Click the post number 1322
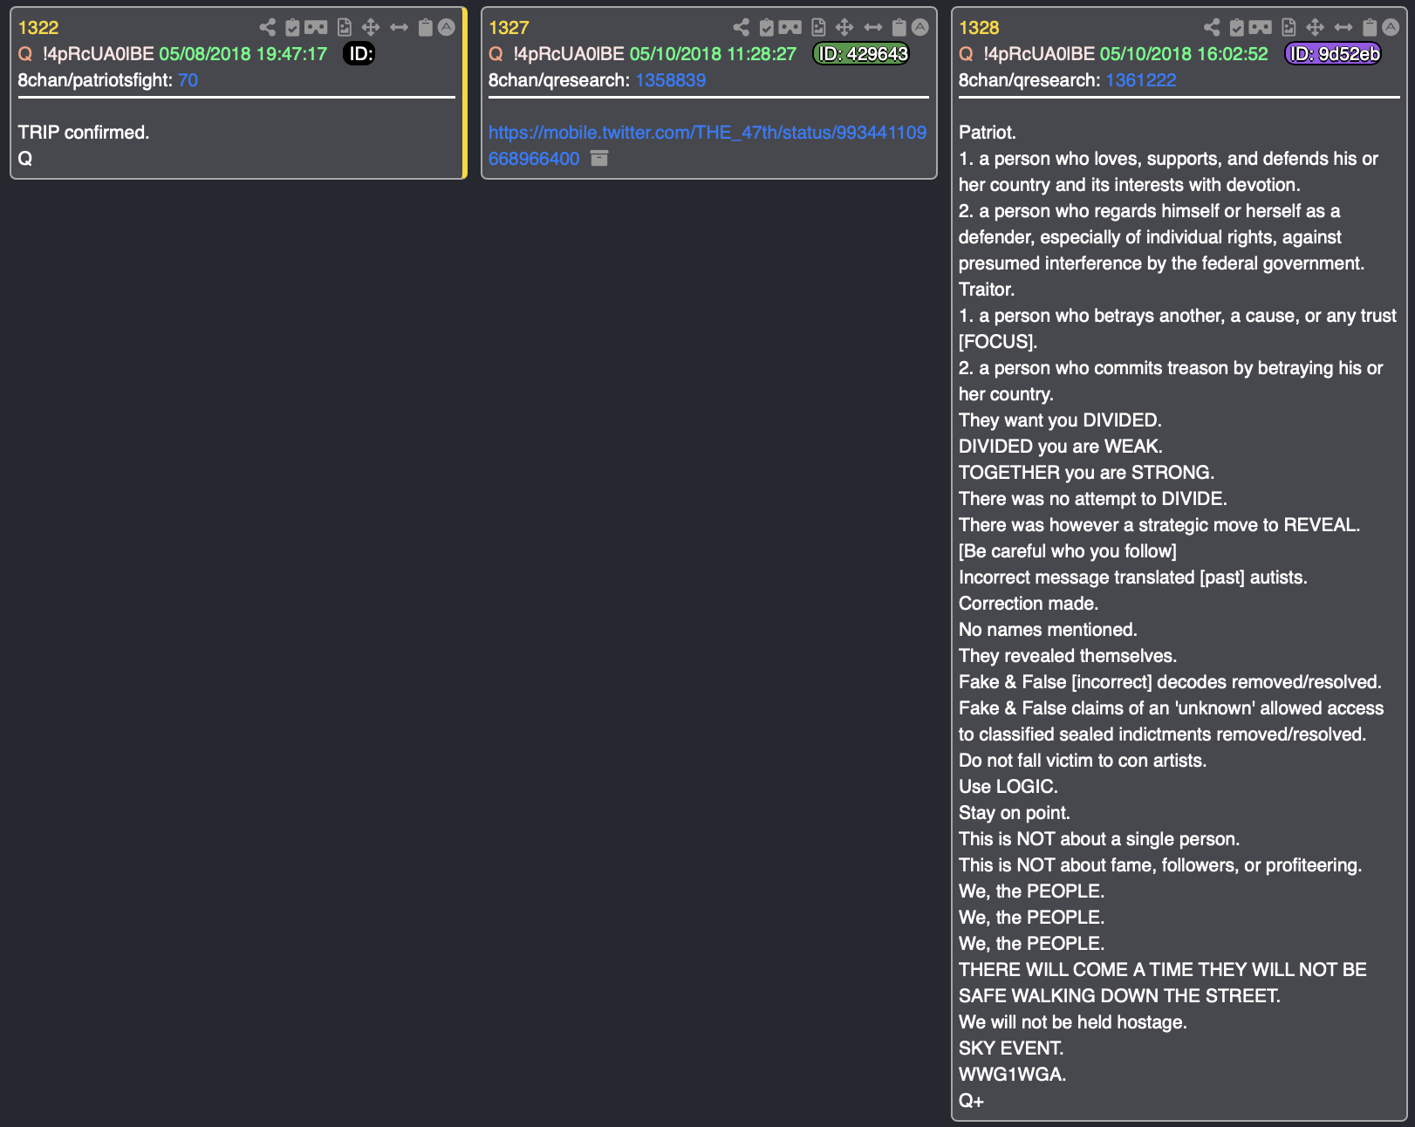Screen dimensions: 1415x1127 pos(38,28)
